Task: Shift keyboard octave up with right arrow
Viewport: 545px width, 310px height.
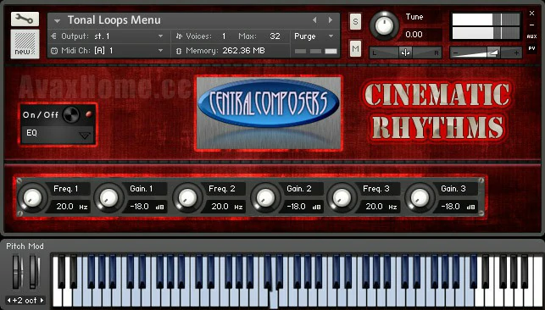Action: tap(42, 301)
